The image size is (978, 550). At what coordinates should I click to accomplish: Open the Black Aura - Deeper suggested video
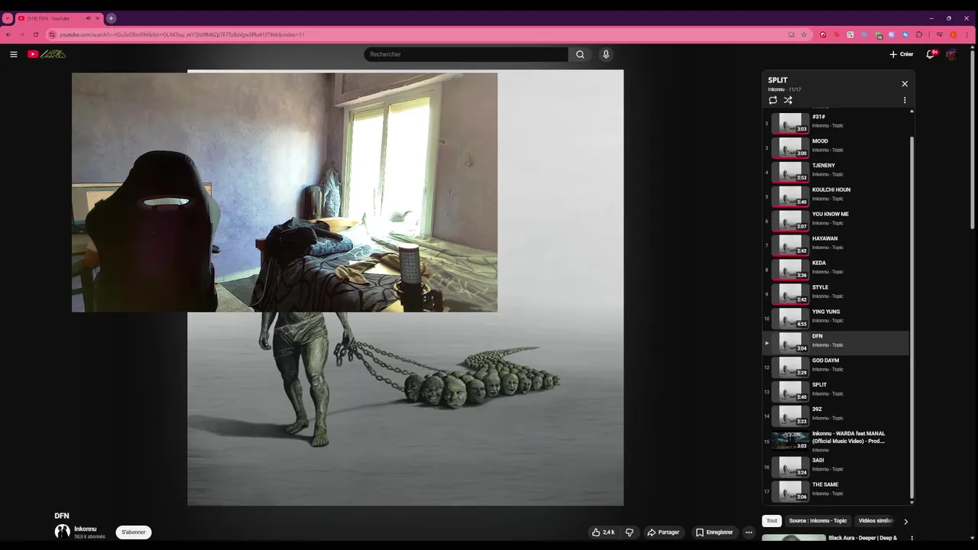pos(863,538)
